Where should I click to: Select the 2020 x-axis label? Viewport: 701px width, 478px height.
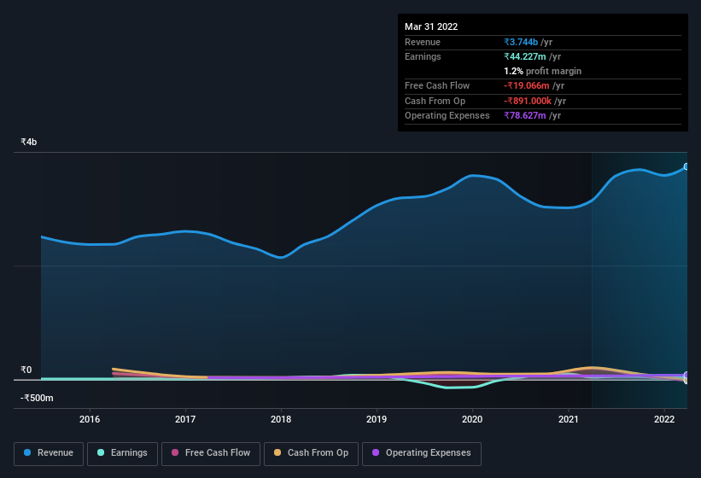[472, 419]
